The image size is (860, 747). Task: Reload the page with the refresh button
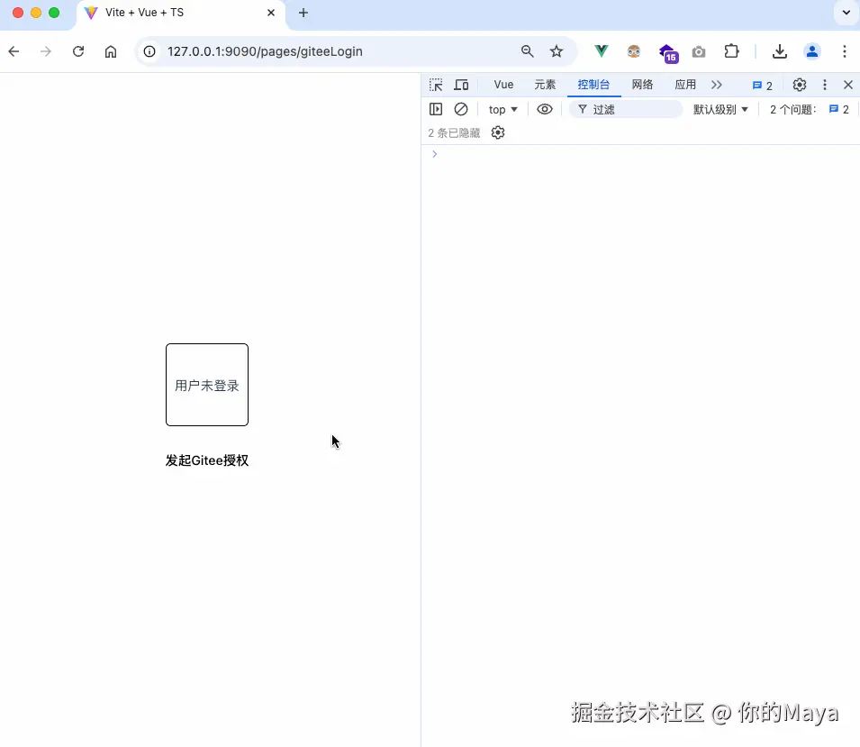[78, 51]
